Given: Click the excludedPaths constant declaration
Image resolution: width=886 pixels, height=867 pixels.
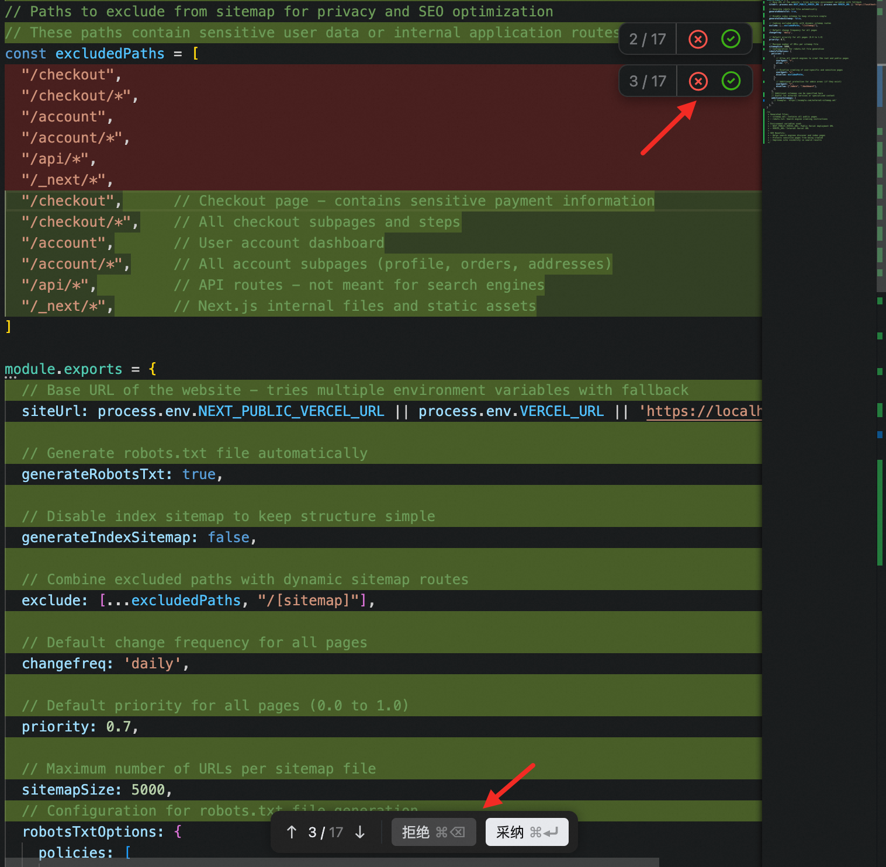Looking at the screenshot, I should click(x=102, y=54).
